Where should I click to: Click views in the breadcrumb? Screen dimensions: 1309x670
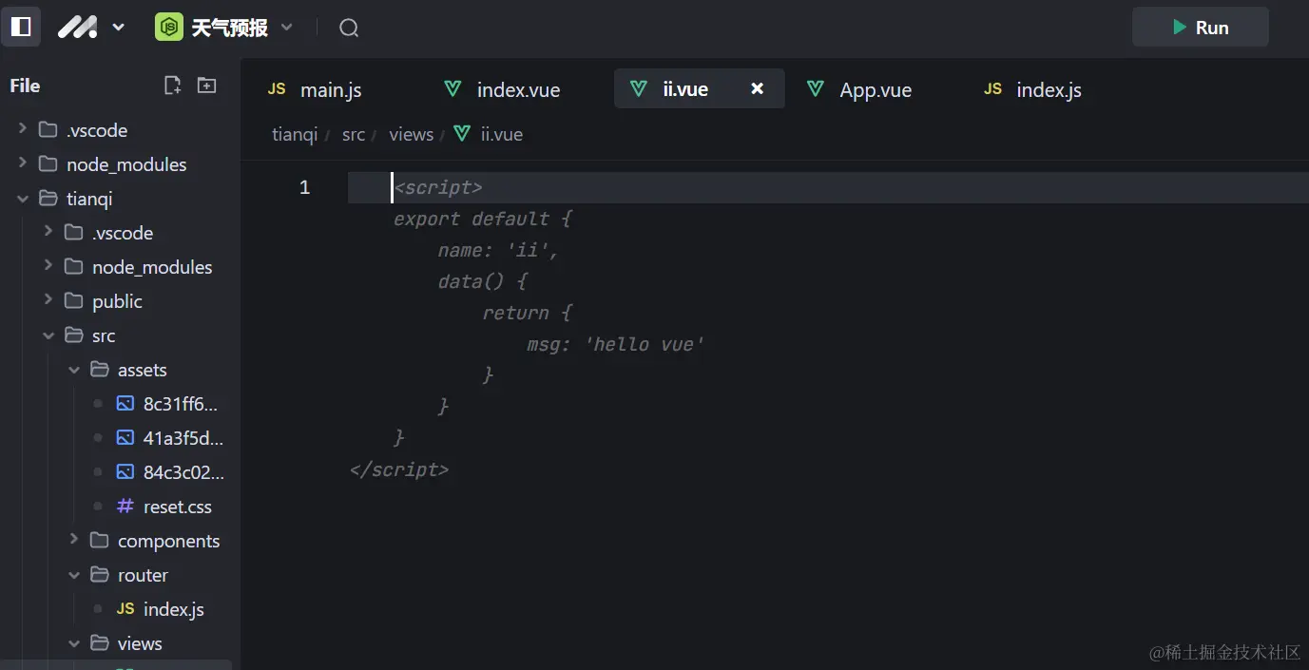[x=411, y=134]
